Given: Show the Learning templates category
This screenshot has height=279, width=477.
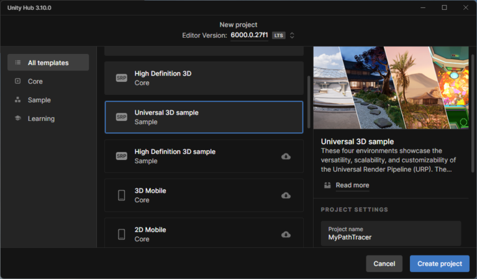Looking at the screenshot, I should [41, 118].
